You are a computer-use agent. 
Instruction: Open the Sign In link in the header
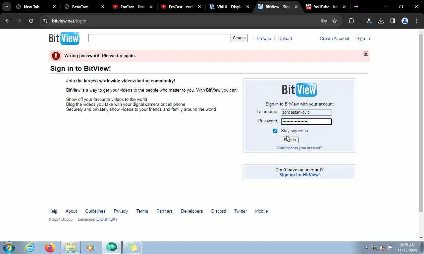click(x=363, y=38)
